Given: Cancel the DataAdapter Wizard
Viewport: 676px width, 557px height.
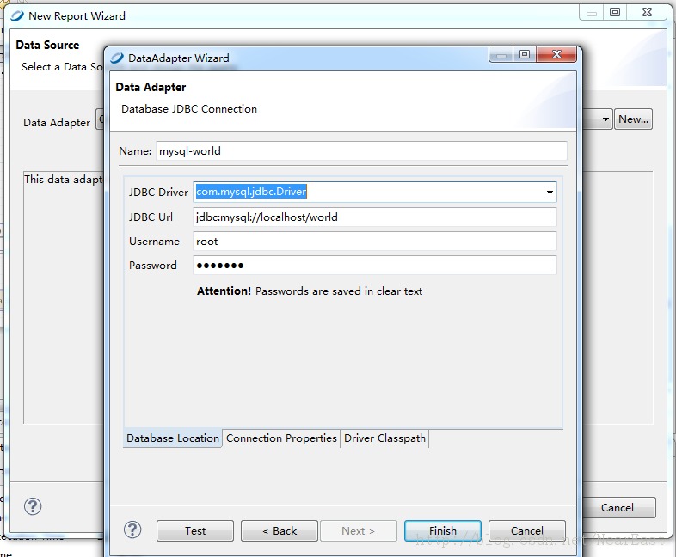Looking at the screenshot, I should pos(527,530).
